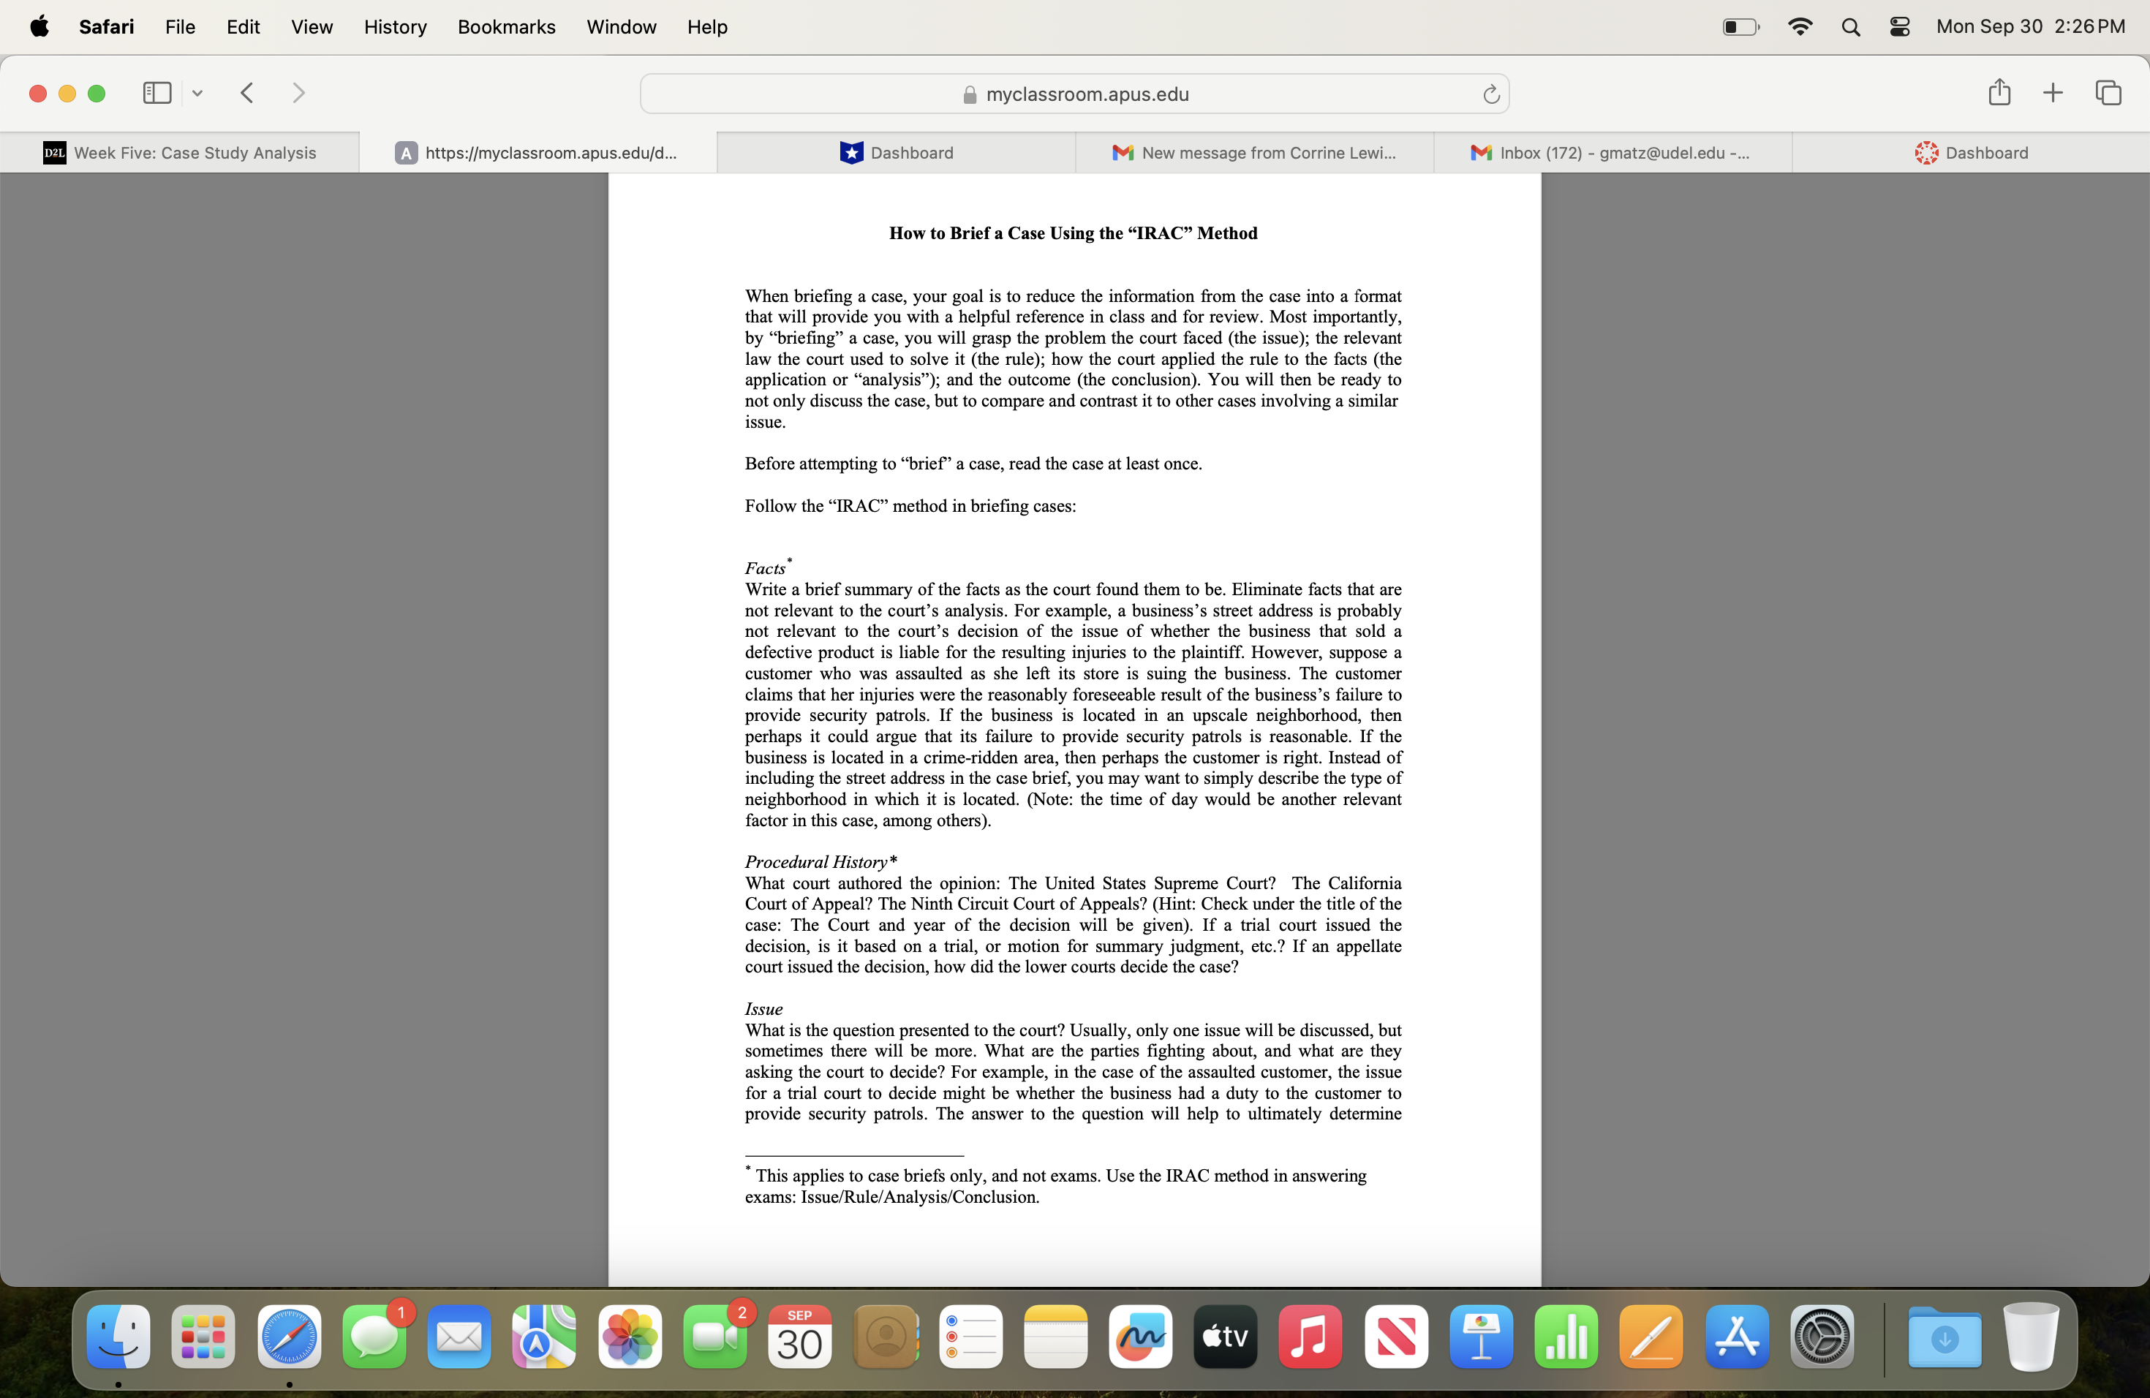Open a new tab with the plus button

coord(2053,93)
